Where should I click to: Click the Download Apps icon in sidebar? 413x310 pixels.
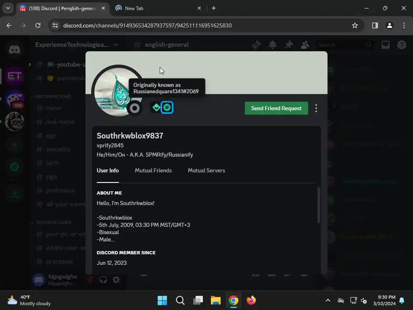click(15, 193)
